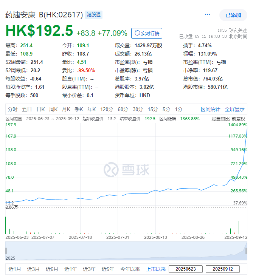
Task: Click the 区间统计 link
Action: click(x=210, y=109)
